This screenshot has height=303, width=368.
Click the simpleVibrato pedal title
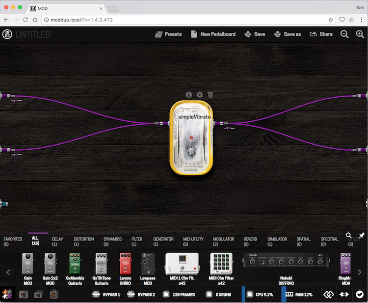pyautogui.click(x=194, y=117)
